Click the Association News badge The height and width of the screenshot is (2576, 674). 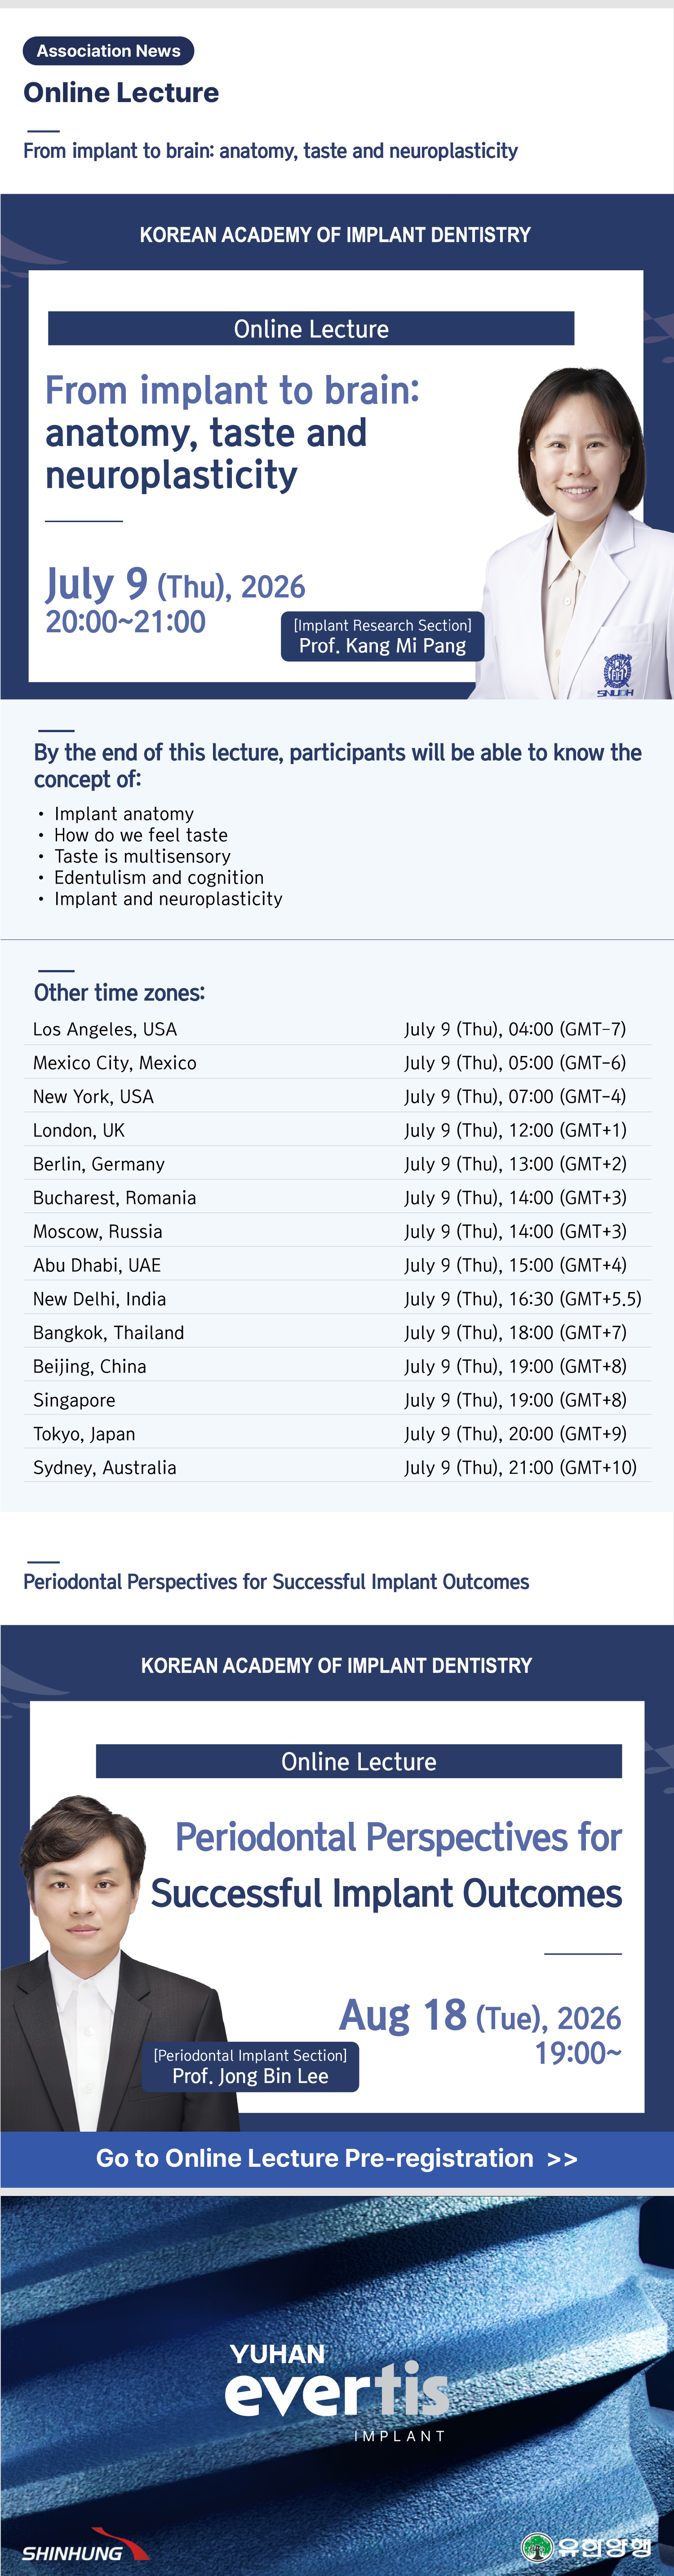(x=108, y=51)
